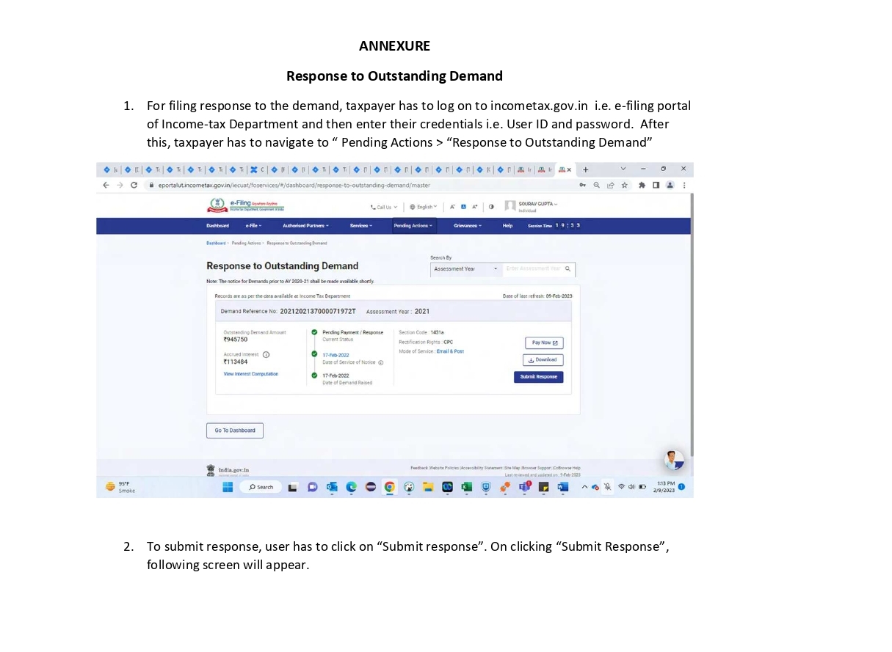892x652 pixels.
Task: Open the Pending Actions menu
Action: click(x=413, y=226)
